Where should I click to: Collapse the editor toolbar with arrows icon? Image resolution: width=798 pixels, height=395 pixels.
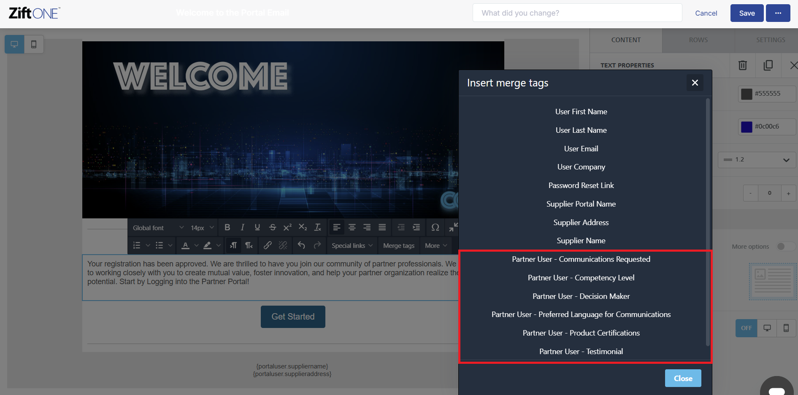pos(453,227)
